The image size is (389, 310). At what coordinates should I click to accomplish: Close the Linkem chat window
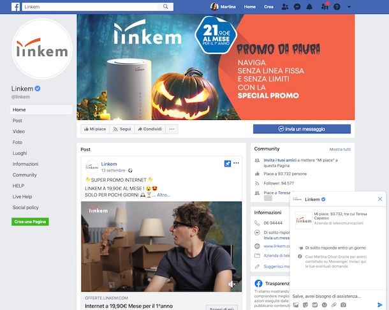tap(380, 199)
